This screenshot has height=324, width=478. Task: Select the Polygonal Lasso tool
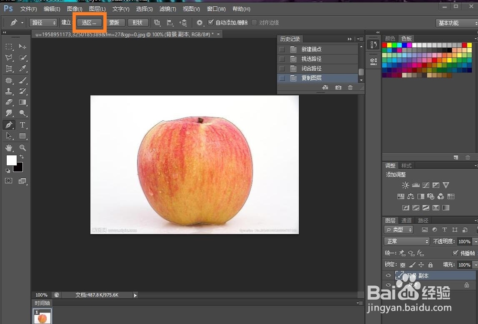(x=9, y=57)
